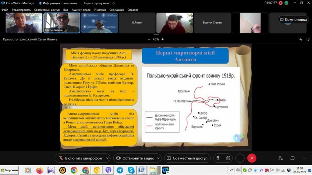
Task: Open Telegram from the Windows taskbar
Action: point(120,170)
